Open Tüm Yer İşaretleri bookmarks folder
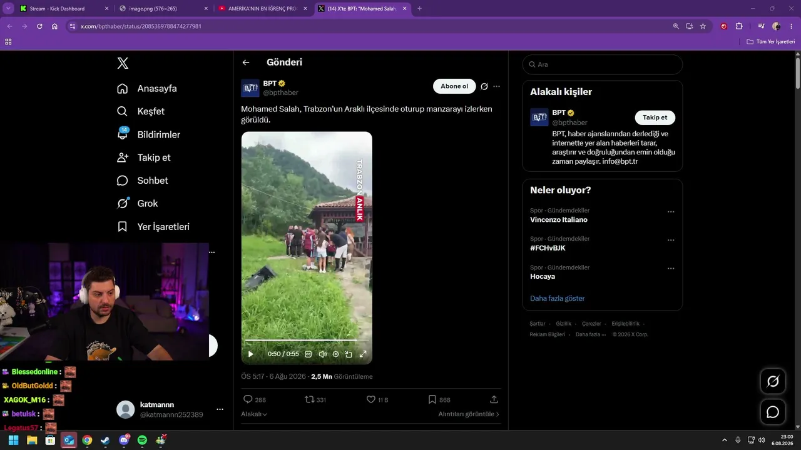The image size is (801, 450). point(771,42)
